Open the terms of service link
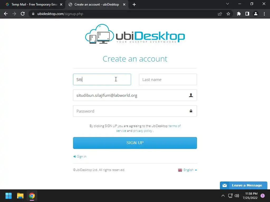 (175, 126)
